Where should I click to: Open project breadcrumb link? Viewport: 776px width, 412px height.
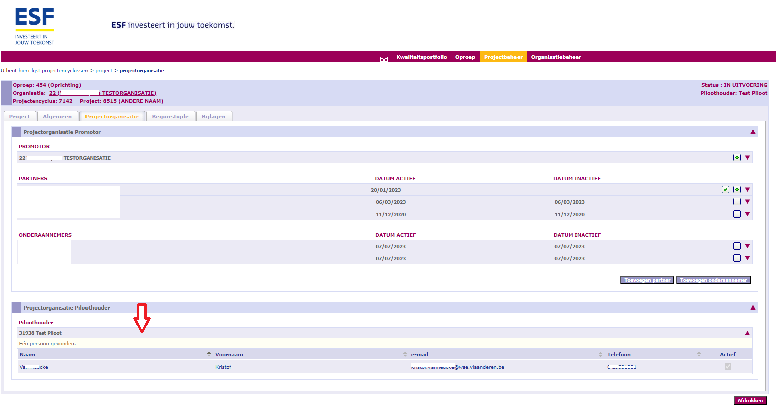click(104, 71)
